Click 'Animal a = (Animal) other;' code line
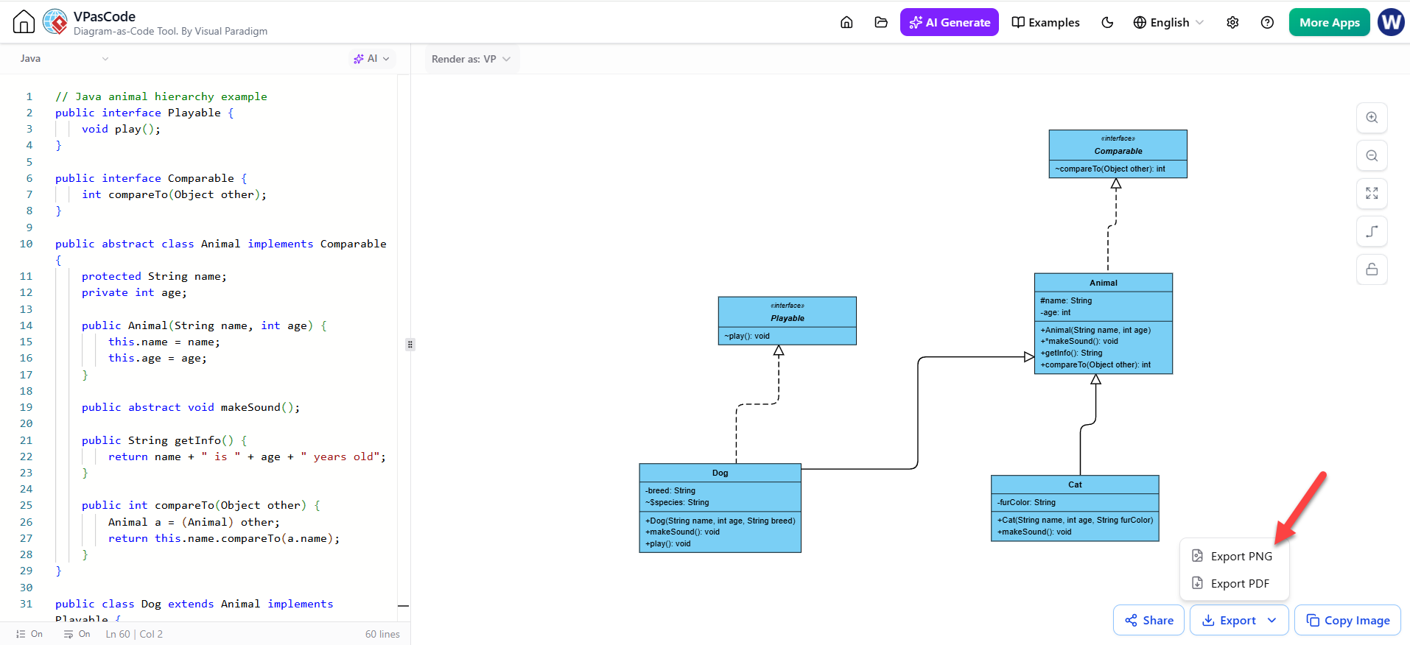Screen dimensions: 1410x645 (194, 522)
